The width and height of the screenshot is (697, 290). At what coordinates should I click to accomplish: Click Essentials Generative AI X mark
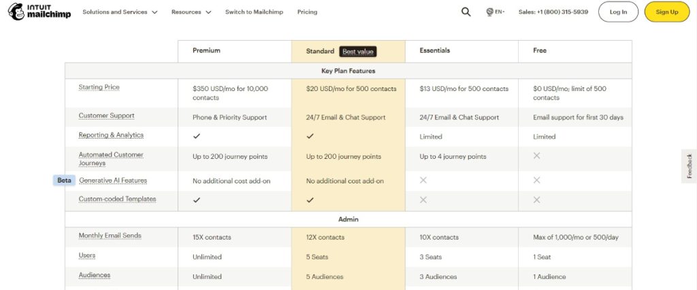click(423, 180)
